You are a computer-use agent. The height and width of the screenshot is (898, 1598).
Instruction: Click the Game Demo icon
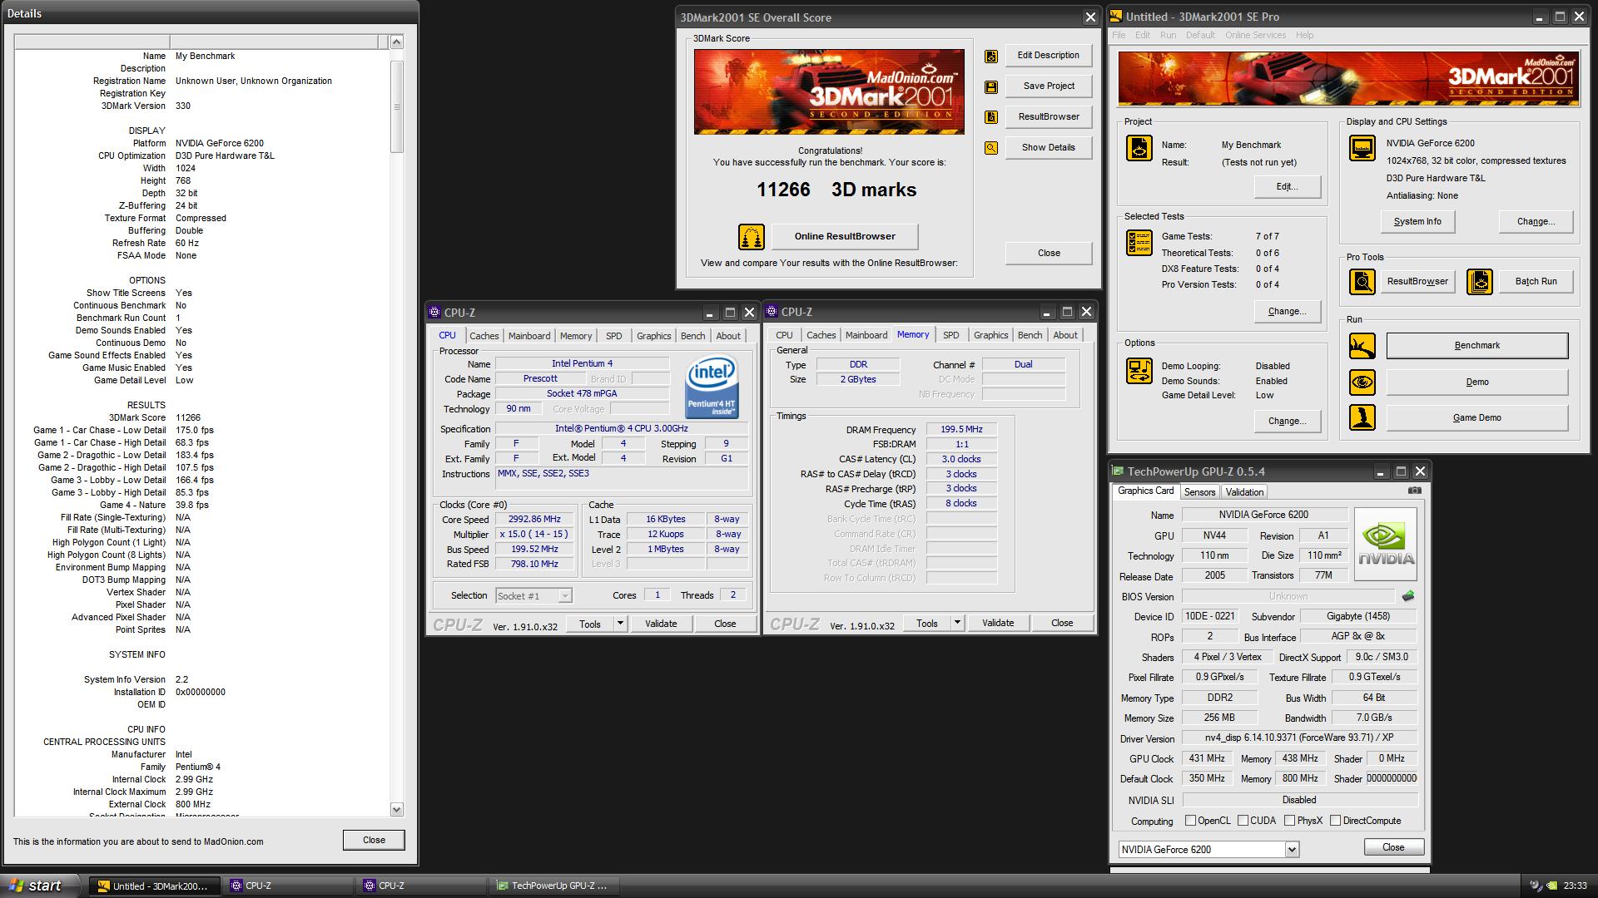1362,417
